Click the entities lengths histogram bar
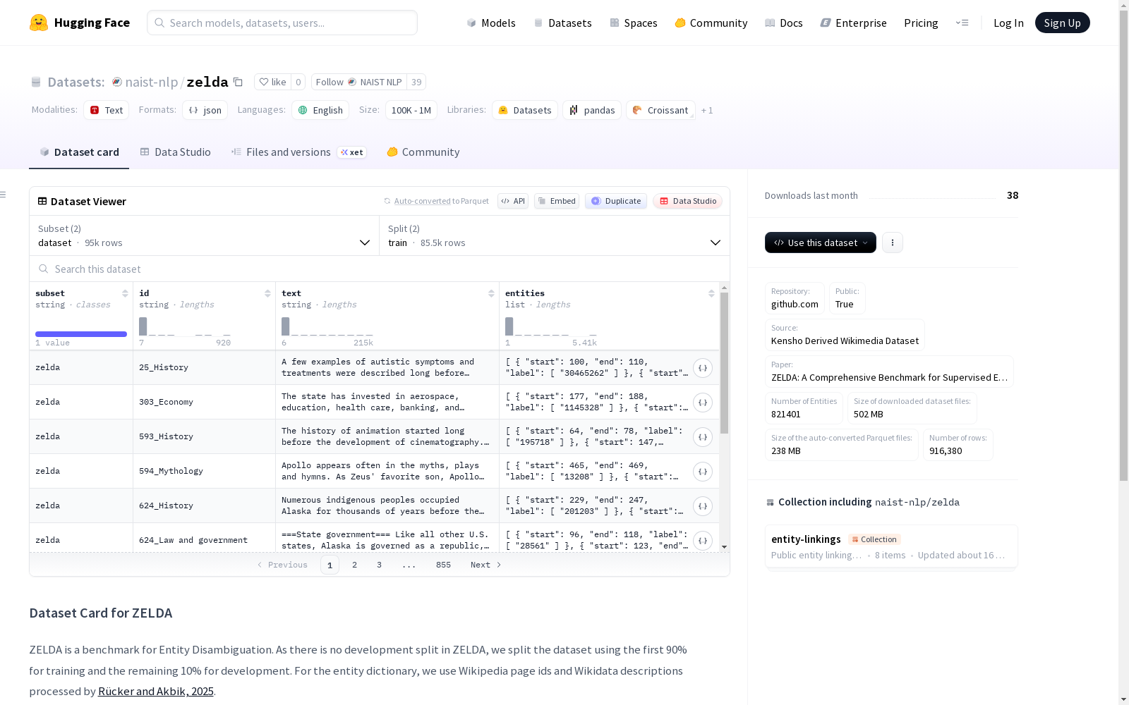The height and width of the screenshot is (705, 1129). click(x=509, y=326)
